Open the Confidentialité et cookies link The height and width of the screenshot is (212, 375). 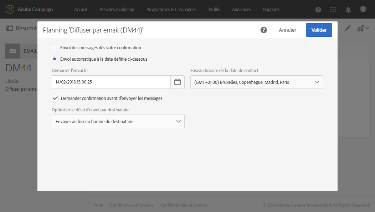click(x=184, y=205)
